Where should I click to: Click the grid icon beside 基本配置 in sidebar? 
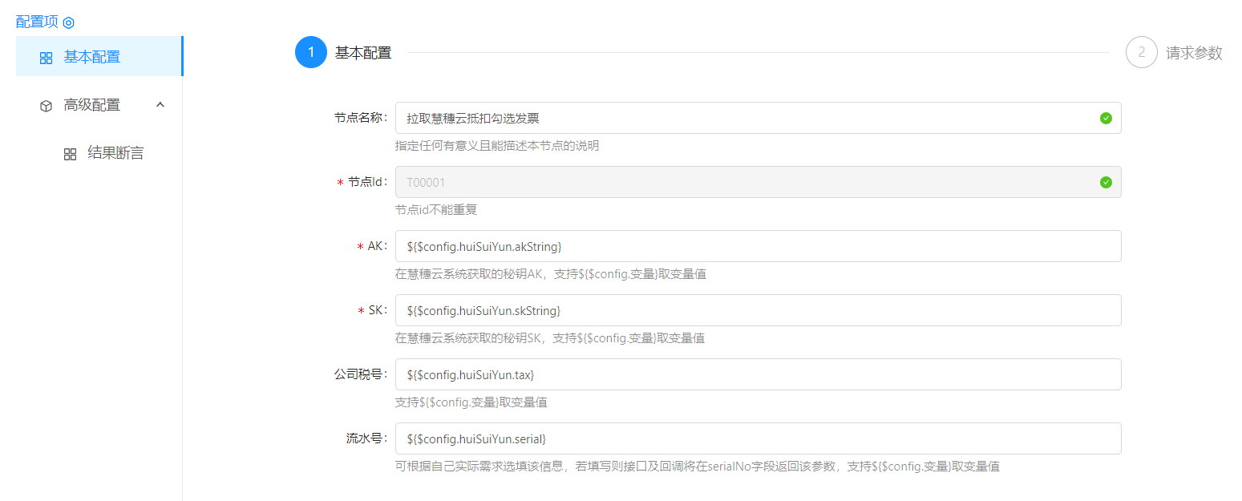pos(46,58)
